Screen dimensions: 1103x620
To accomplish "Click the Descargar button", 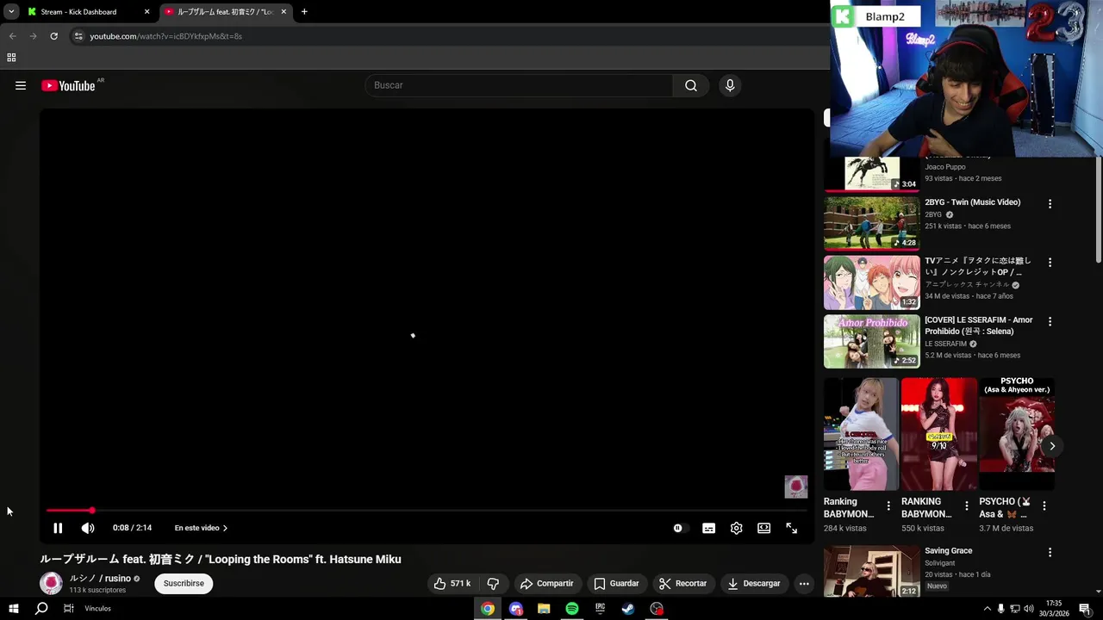I will point(754,583).
